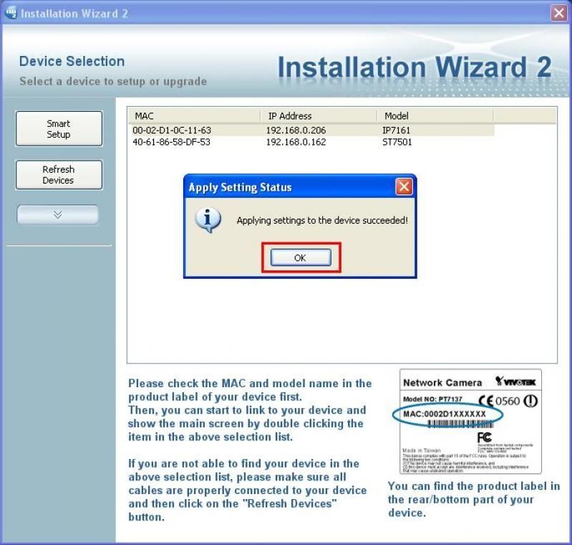Click the circled MAC on the product label
This screenshot has width=572, height=545.
(444, 414)
